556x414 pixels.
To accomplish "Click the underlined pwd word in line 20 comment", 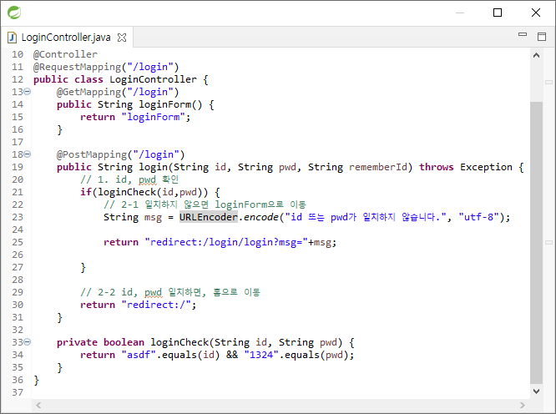I will click(147, 179).
